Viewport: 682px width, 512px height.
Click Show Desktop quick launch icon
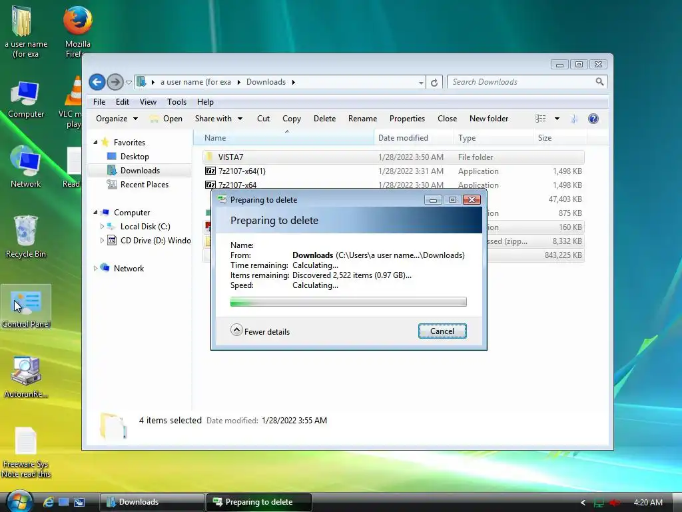[x=63, y=502]
